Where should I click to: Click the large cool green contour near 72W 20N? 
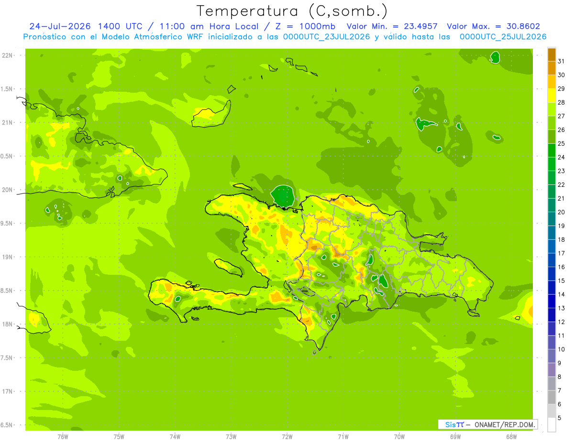point(283,195)
